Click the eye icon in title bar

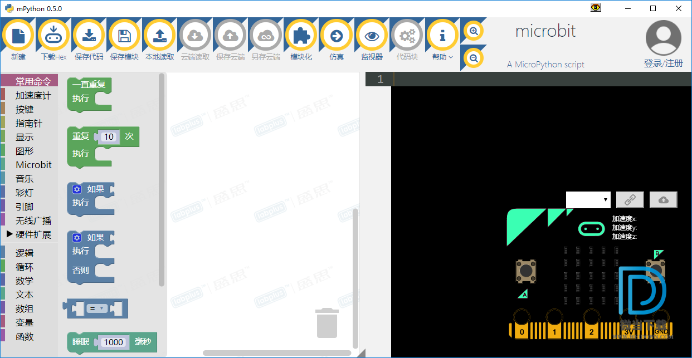[x=596, y=8]
